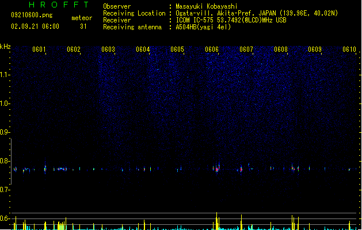The height and width of the screenshot is (230, 362).
Task: Click the Receiving antenna field label
Action: (132, 27)
